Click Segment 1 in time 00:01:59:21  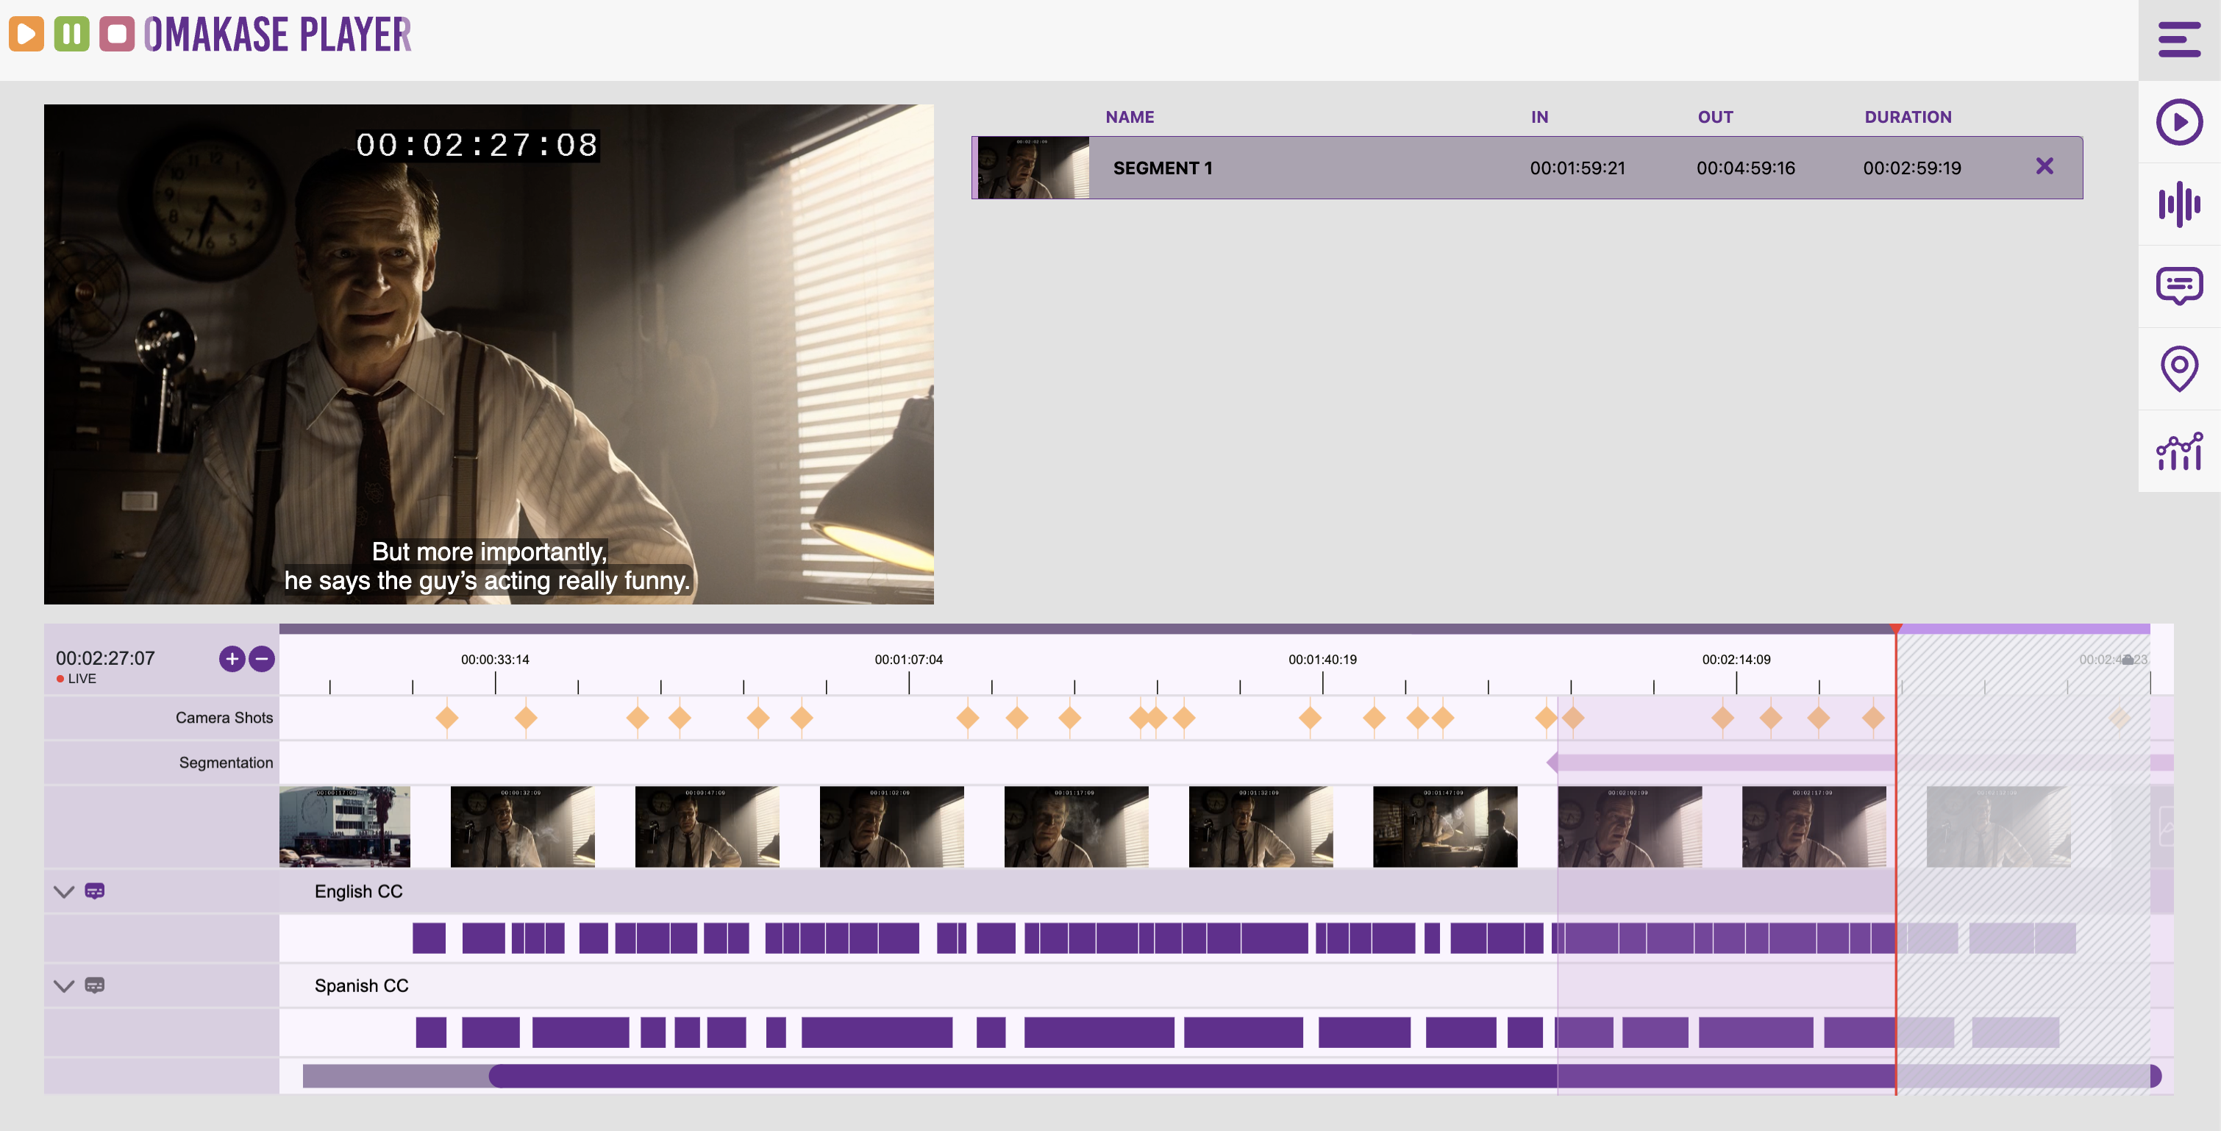(x=1577, y=168)
